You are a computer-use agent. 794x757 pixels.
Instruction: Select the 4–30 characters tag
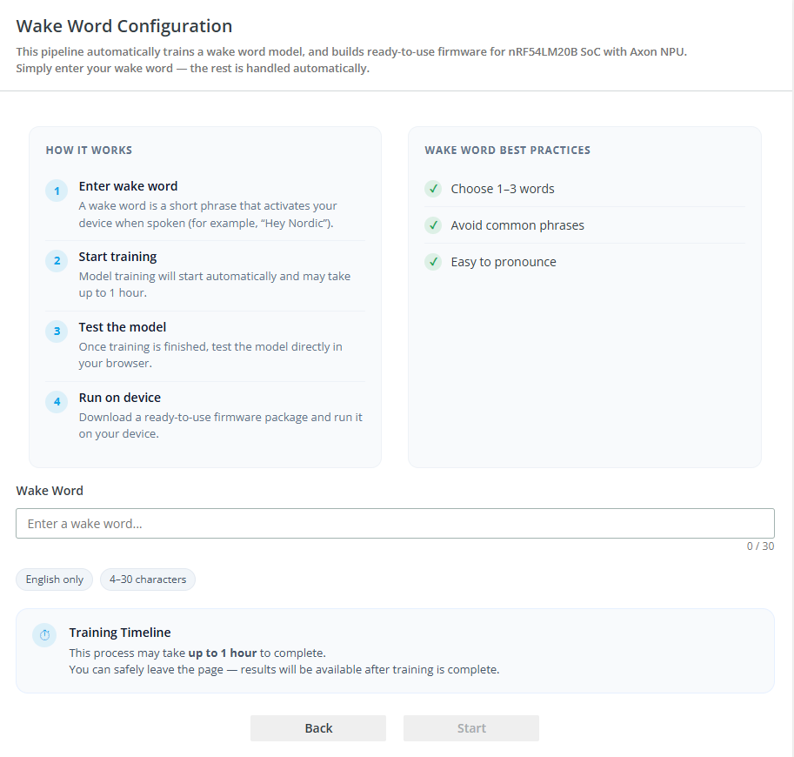148,579
